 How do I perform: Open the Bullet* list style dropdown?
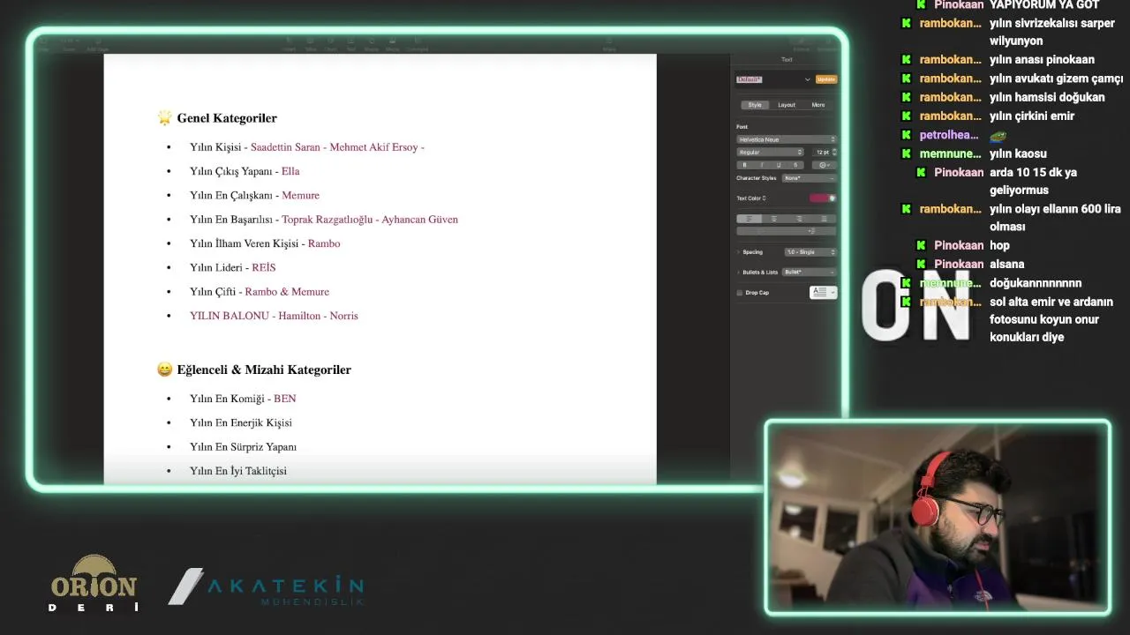point(809,273)
